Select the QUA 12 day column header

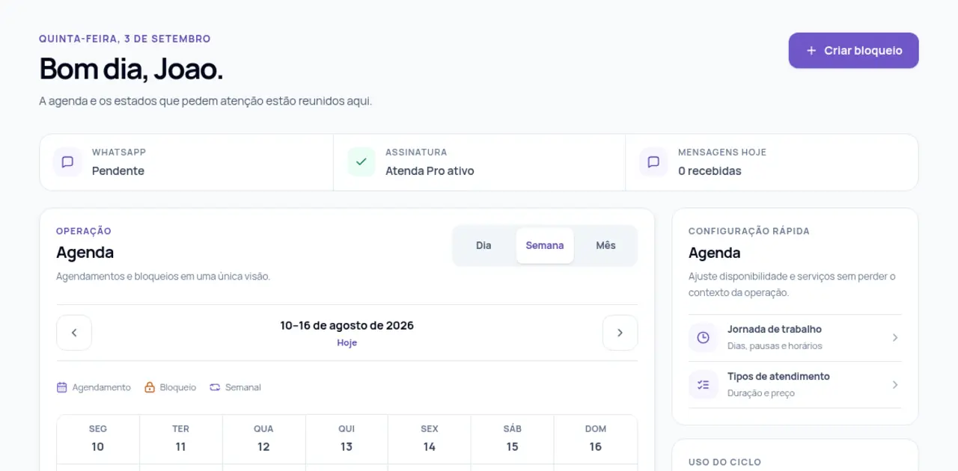coord(263,439)
